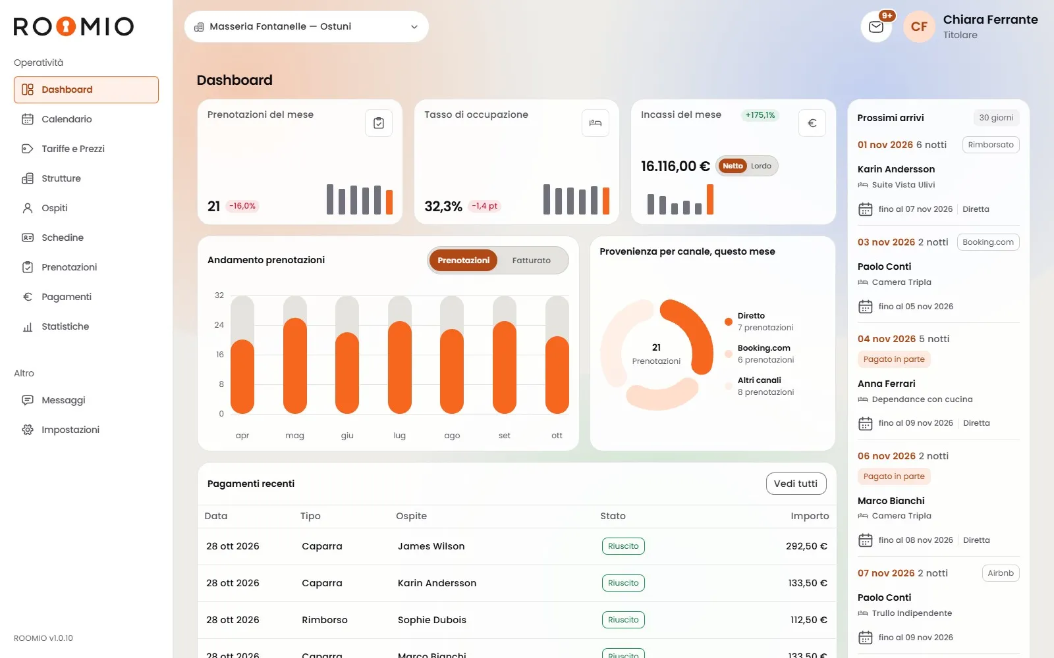
Task: Navigate to Ospiti page
Action: click(86, 208)
